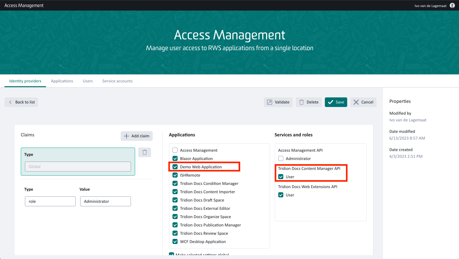Cancel the current changes
This screenshot has width=459, height=259.
pos(363,102)
